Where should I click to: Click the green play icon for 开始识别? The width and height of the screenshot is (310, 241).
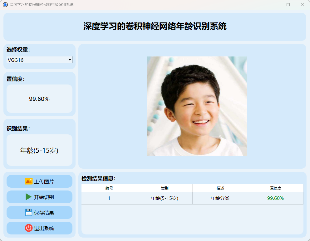point(28,197)
